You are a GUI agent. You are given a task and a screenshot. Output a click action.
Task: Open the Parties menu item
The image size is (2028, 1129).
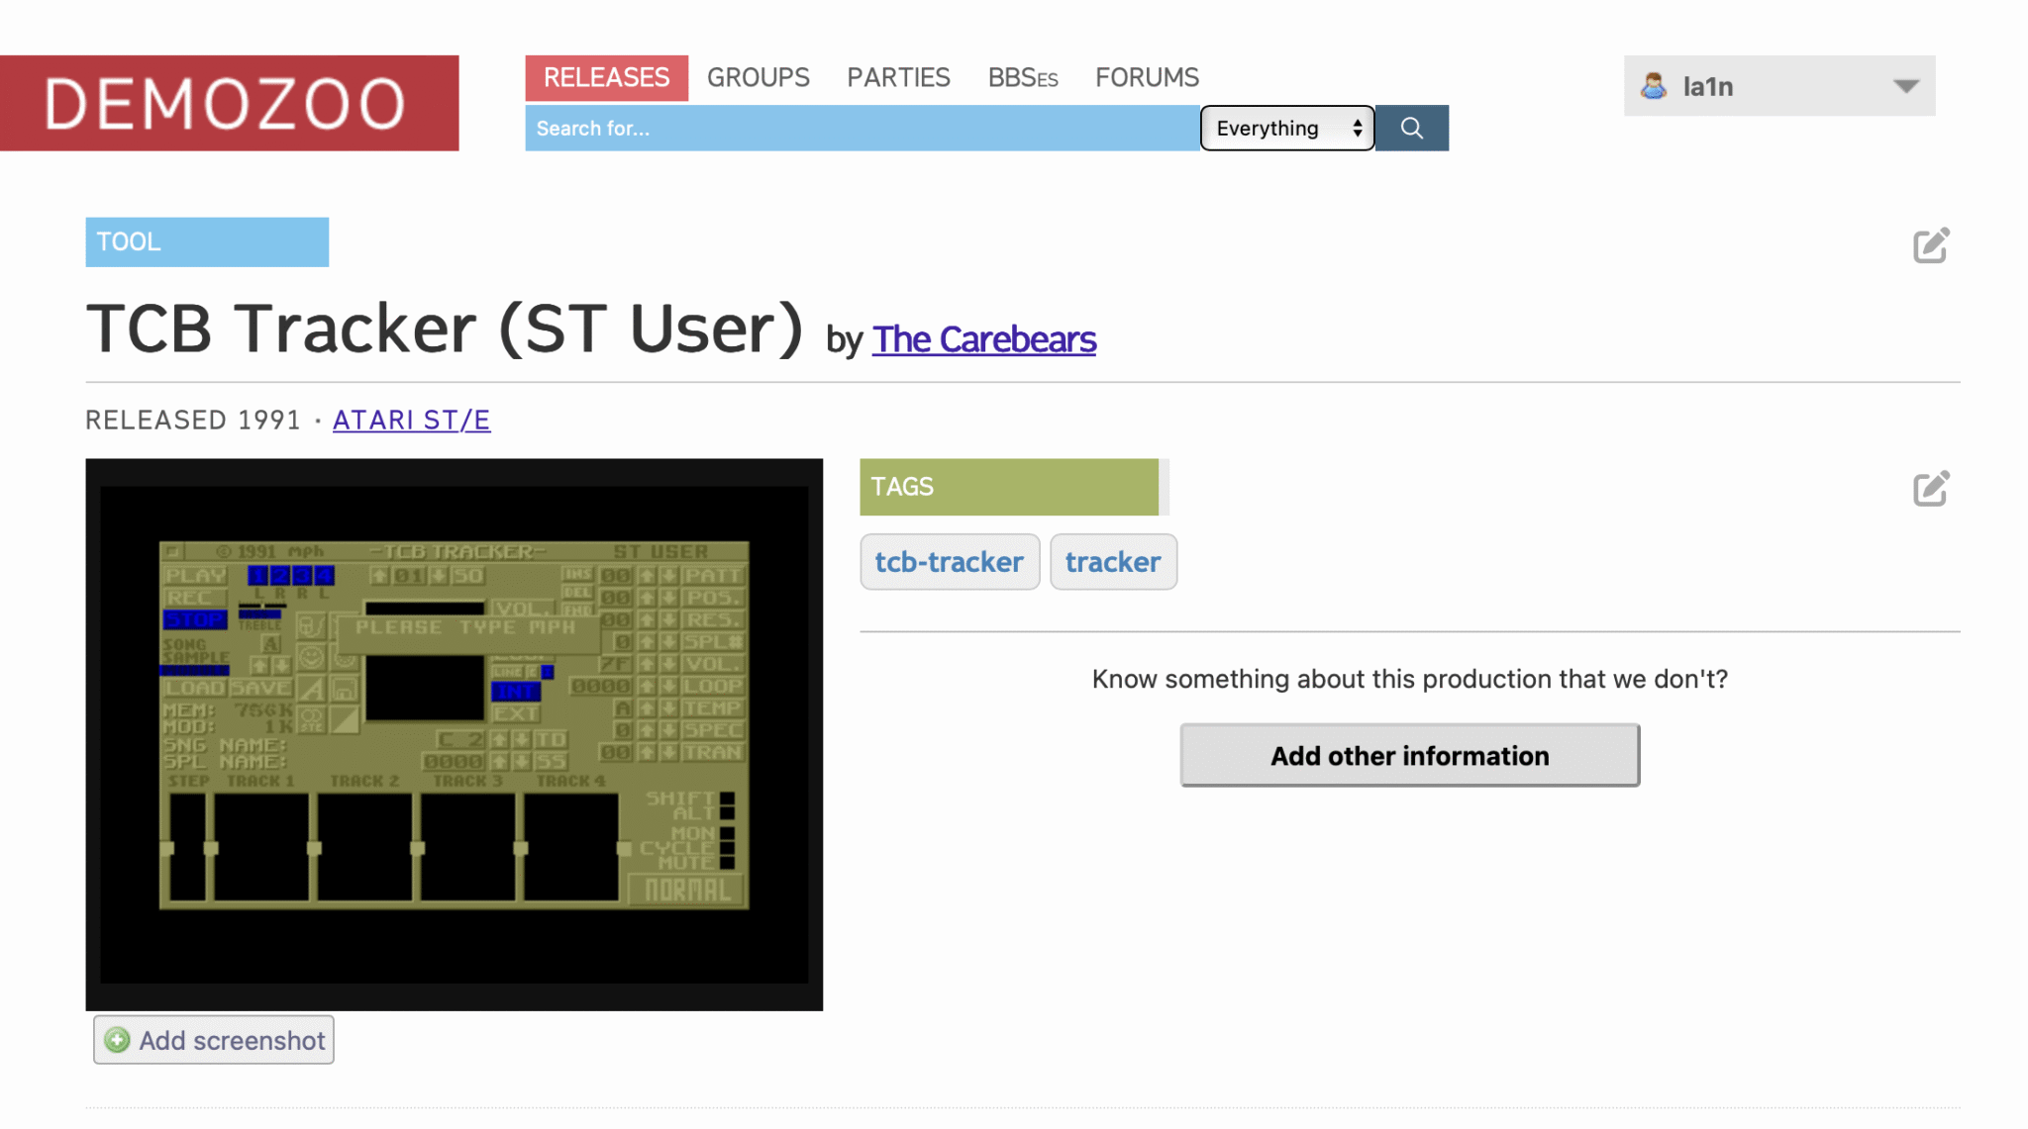tap(898, 77)
